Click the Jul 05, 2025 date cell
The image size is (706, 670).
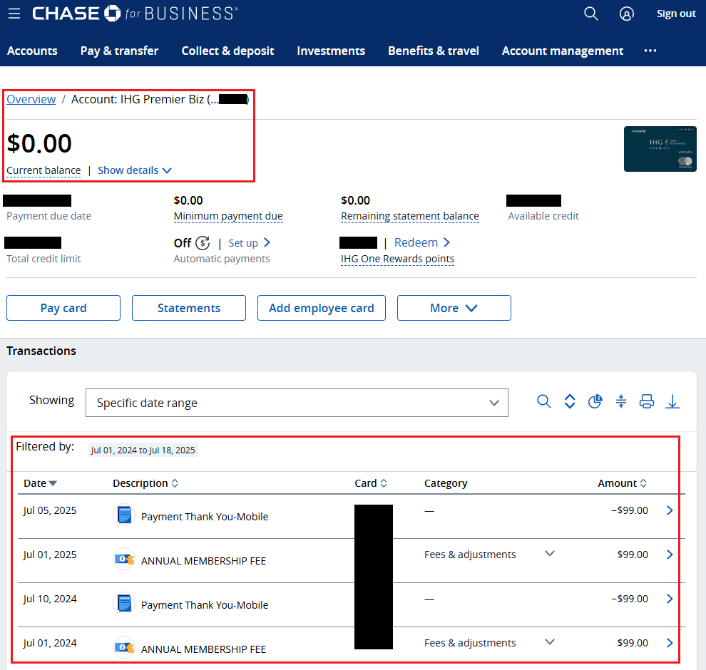(50, 510)
